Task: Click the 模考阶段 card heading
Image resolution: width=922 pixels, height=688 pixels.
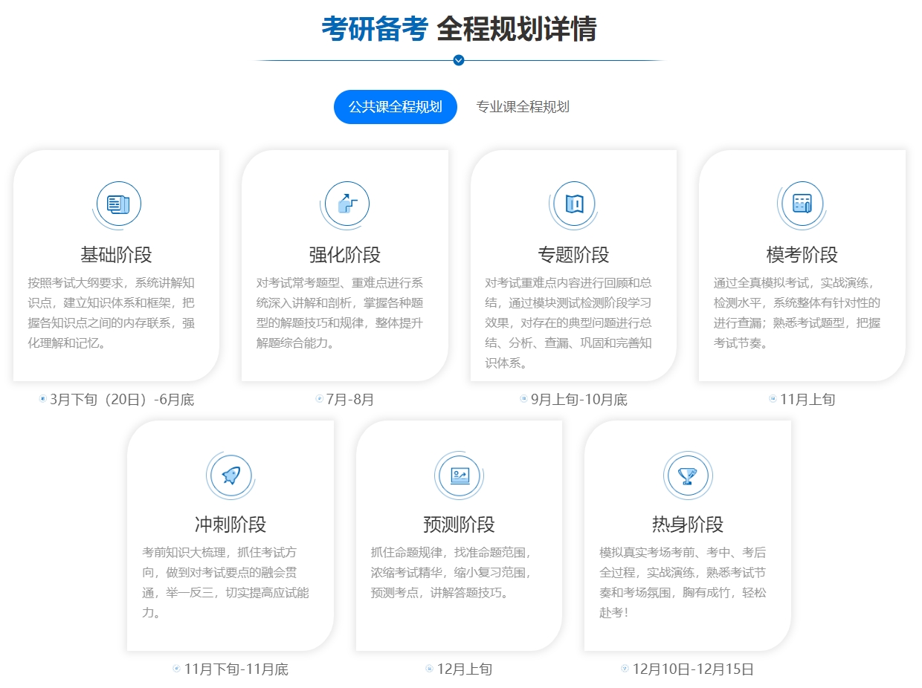Action: [802, 255]
